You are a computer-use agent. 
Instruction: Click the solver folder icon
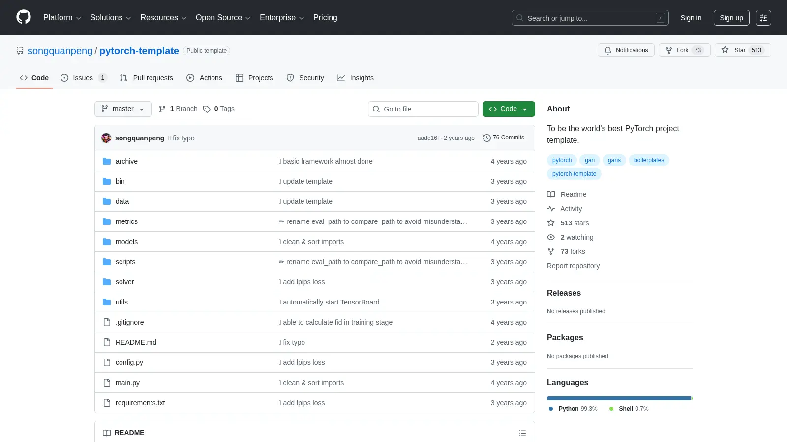click(x=107, y=282)
